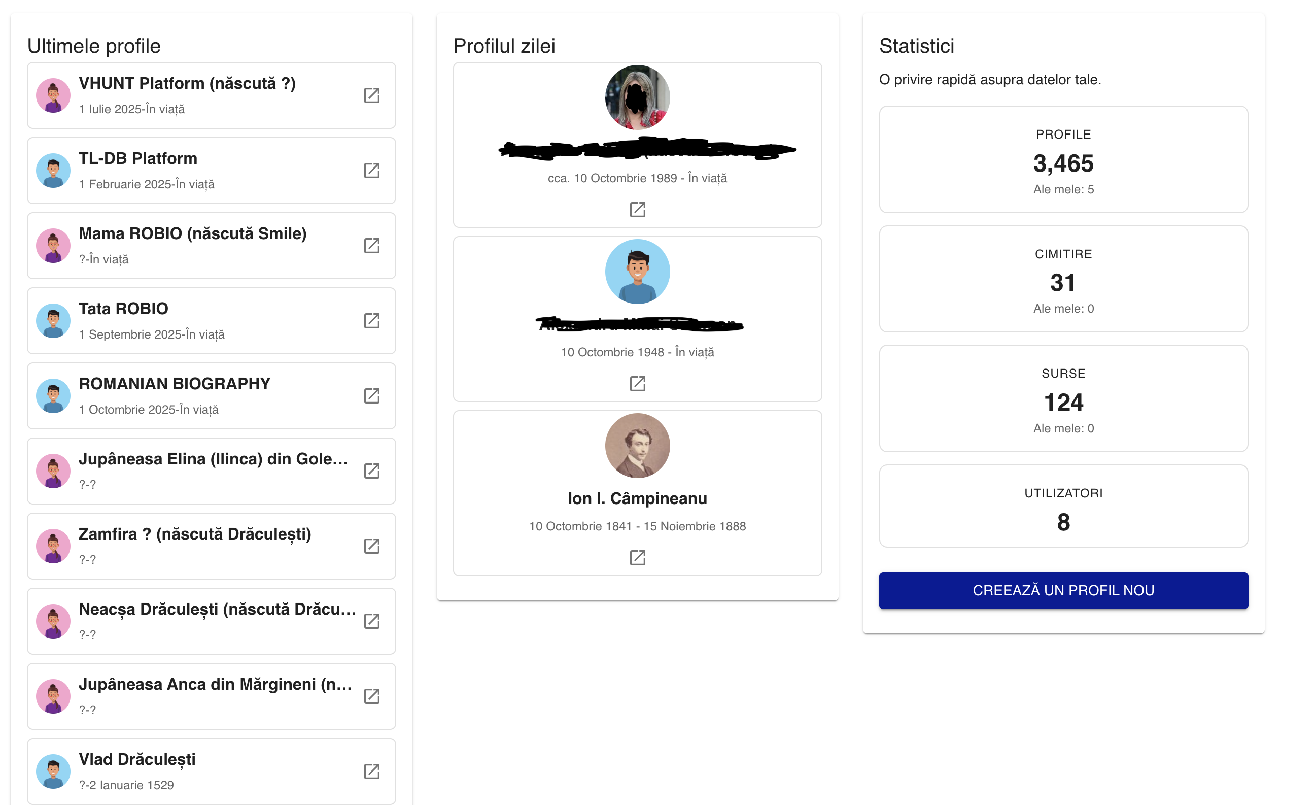This screenshot has height=805, width=1316.
Task: Click the open-profile icon for TL-DB Platform
Action: 372,171
